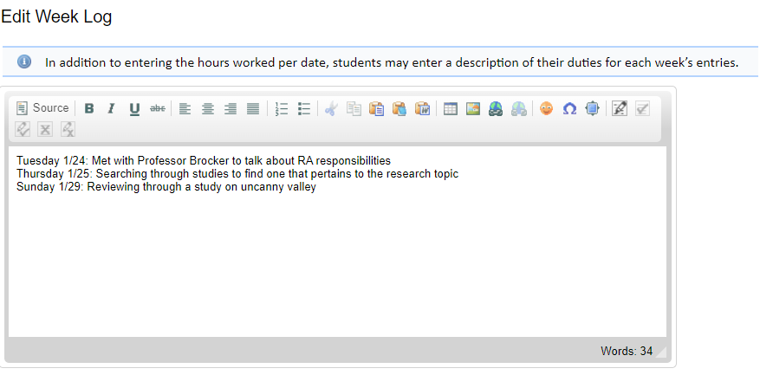Insert a bulleted list
The width and height of the screenshot is (760, 375).
304,108
